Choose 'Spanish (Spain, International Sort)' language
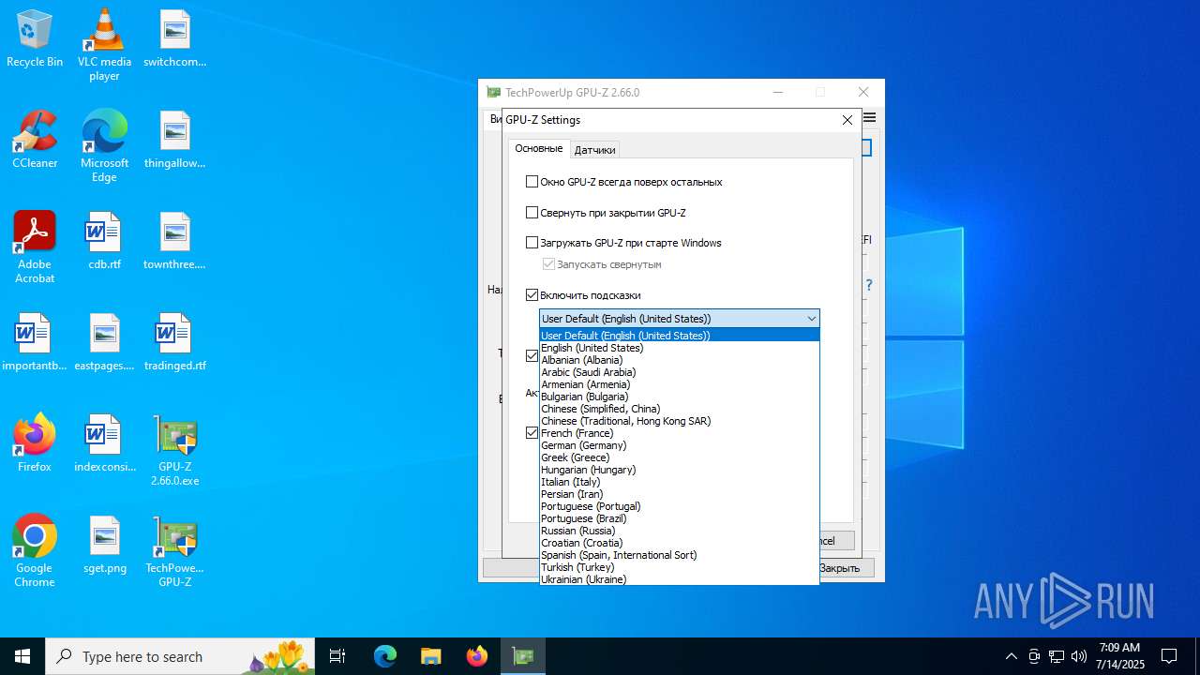The image size is (1200, 675). [680, 555]
